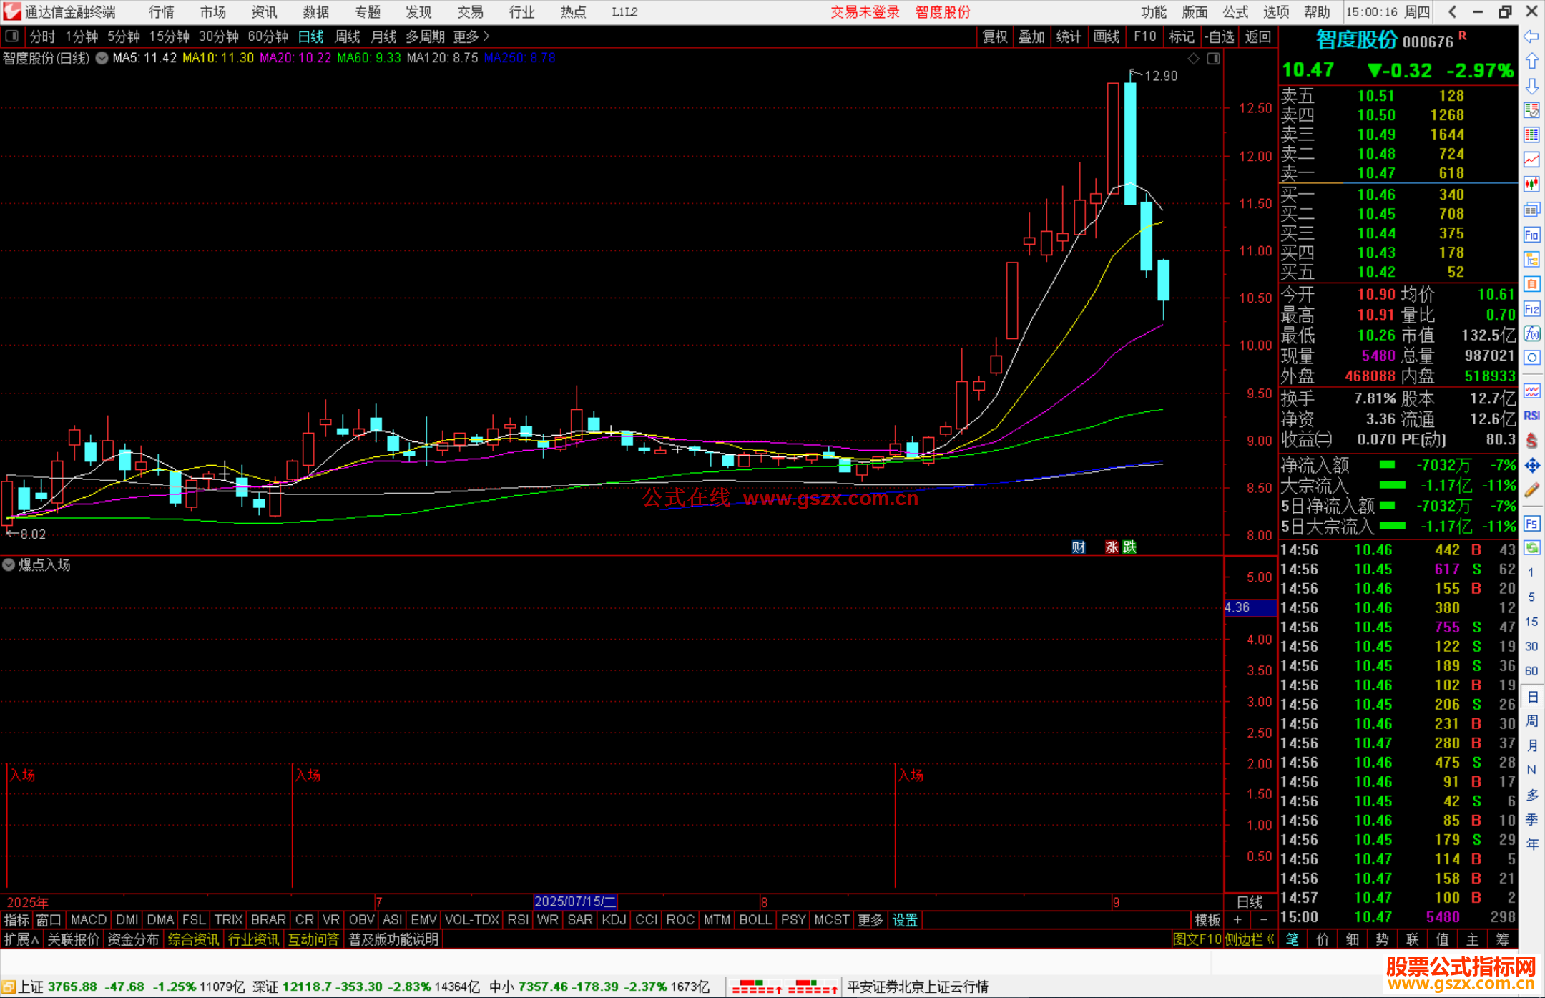The height and width of the screenshot is (998, 1545).
Task: Open the 版面 layout menu
Action: tap(1195, 12)
